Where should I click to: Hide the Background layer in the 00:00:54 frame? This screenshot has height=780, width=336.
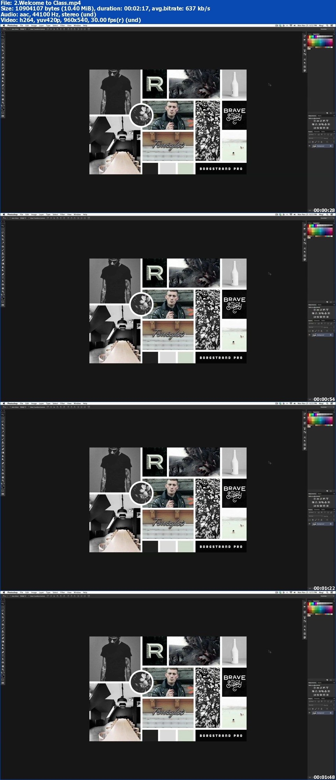click(x=309, y=335)
